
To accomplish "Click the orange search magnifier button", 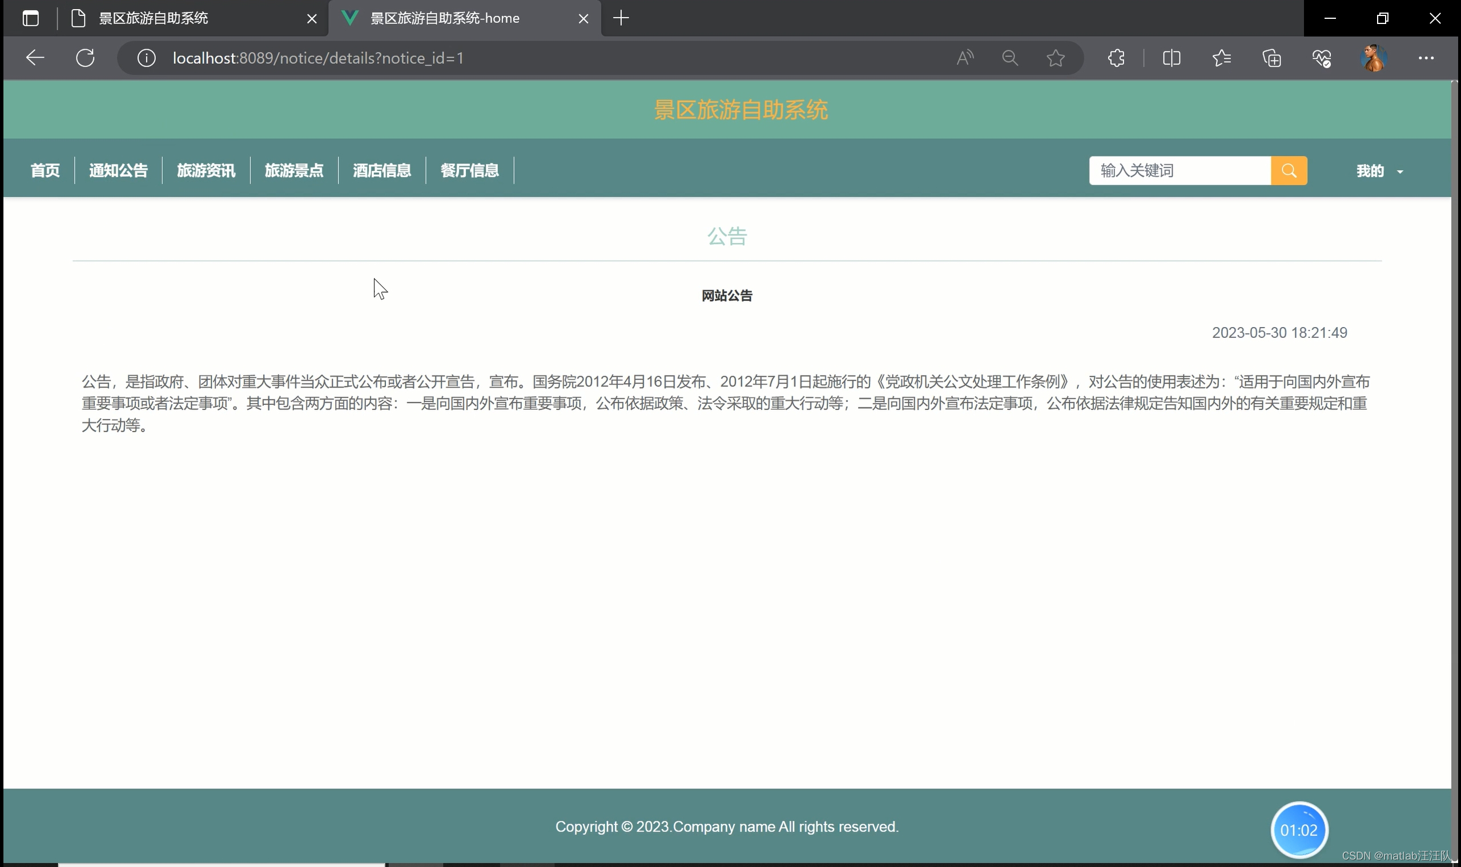I will 1289,171.
